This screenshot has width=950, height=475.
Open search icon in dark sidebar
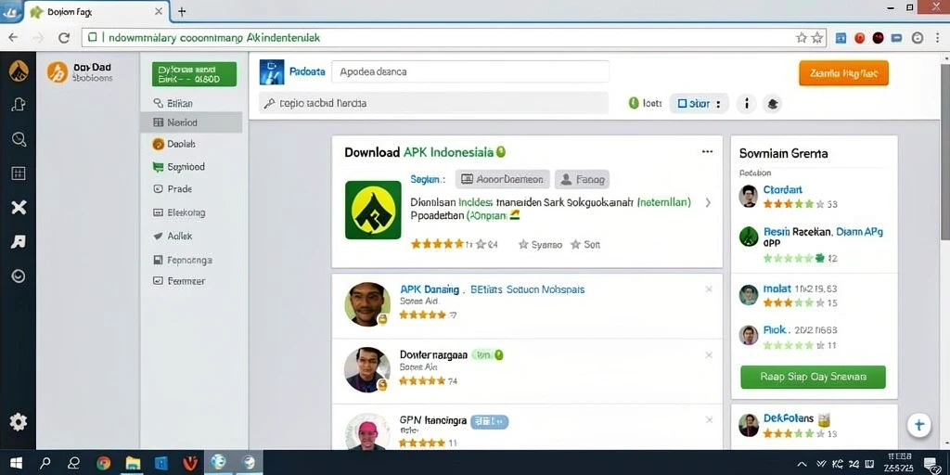coord(19,139)
